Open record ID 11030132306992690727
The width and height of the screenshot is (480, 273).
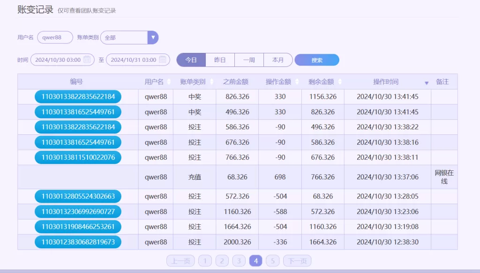(78, 212)
